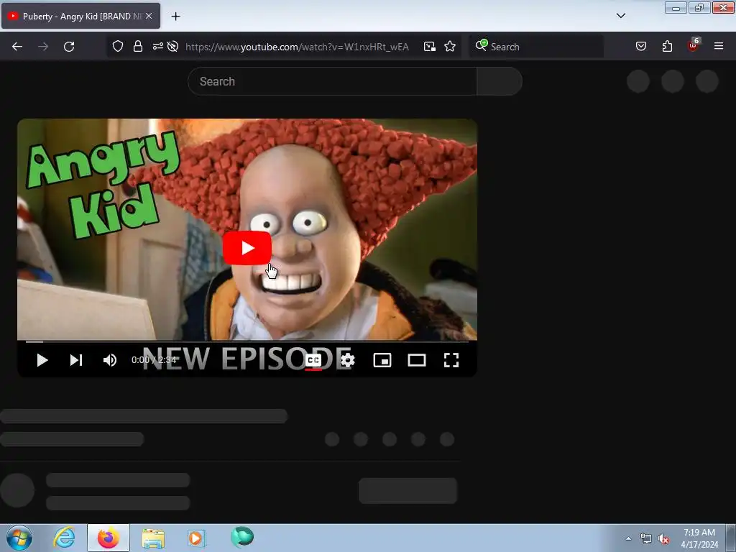Screen dimensions: 736x552
Task: Expand the list all tabs dropdown
Action: (x=620, y=16)
